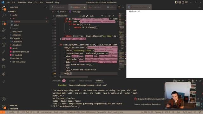203x114 pixels.
Task: Open the Search view in activity bar
Action: pos(3,16)
